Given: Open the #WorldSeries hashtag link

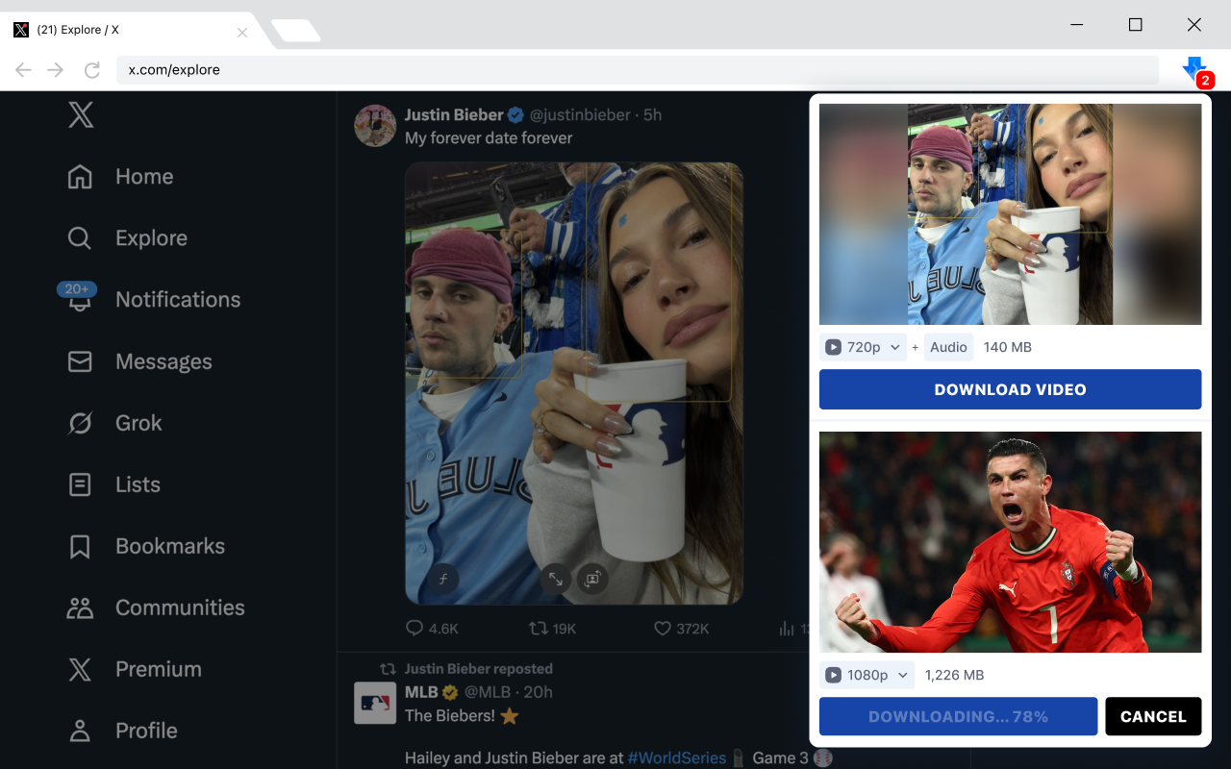Looking at the screenshot, I should pyautogui.click(x=677, y=757).
